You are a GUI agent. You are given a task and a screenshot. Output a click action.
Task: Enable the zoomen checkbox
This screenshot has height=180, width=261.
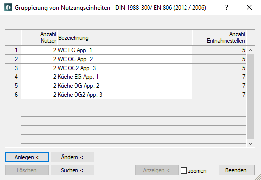(x=184, y=170)
